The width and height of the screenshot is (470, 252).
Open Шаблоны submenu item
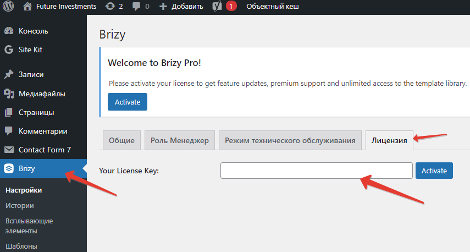tap(21, 246)
